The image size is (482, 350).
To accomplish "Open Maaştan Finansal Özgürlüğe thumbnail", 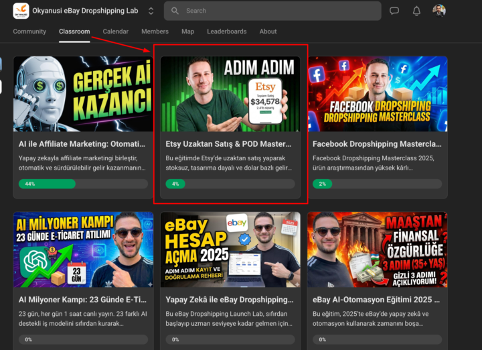I will coord(378,249).
